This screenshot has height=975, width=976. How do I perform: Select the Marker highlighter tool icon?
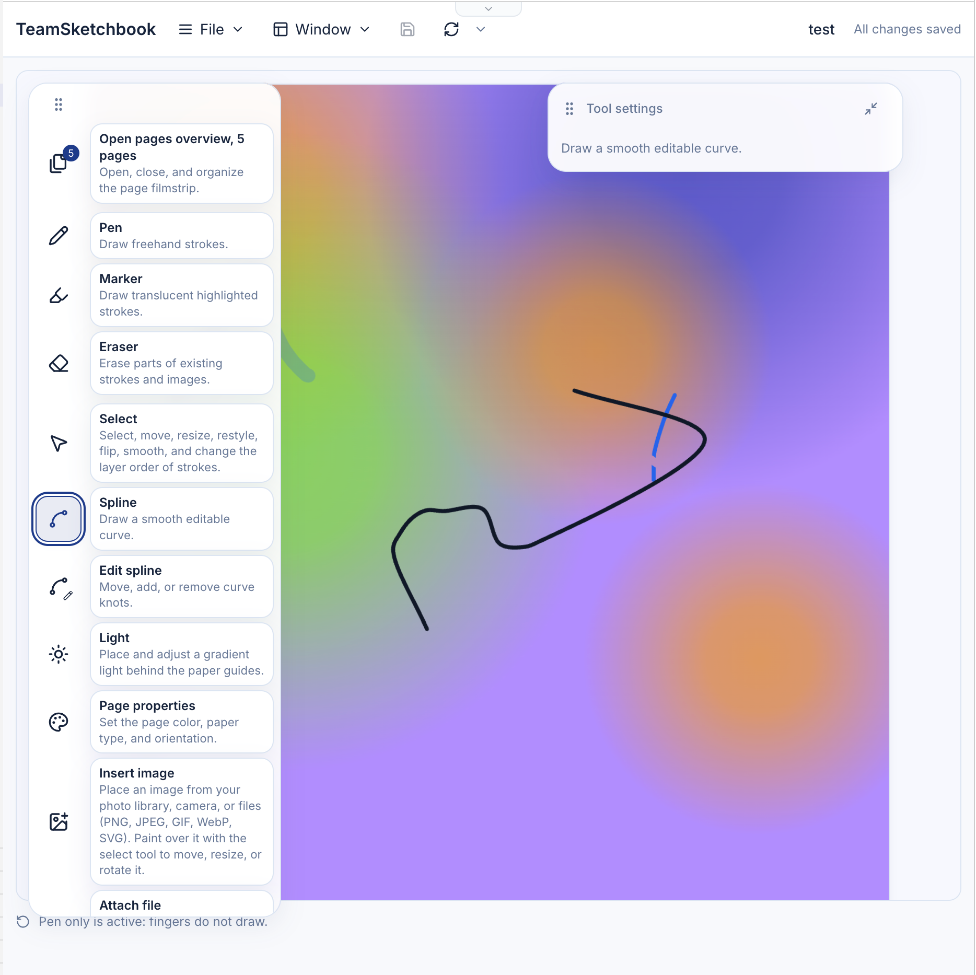tap(59, 295)
